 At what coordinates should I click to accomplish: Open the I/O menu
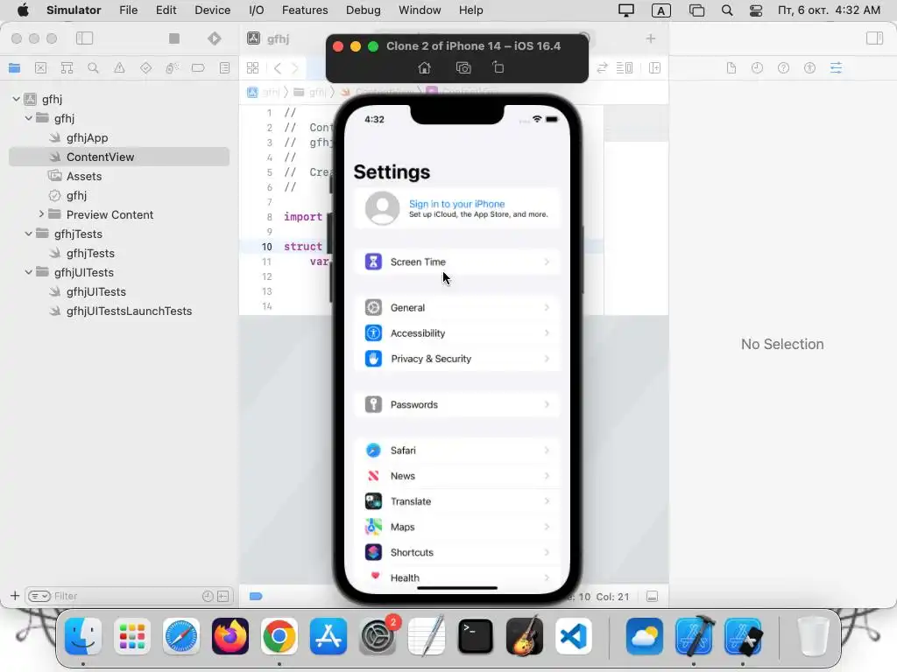click(x=257, y=10)
